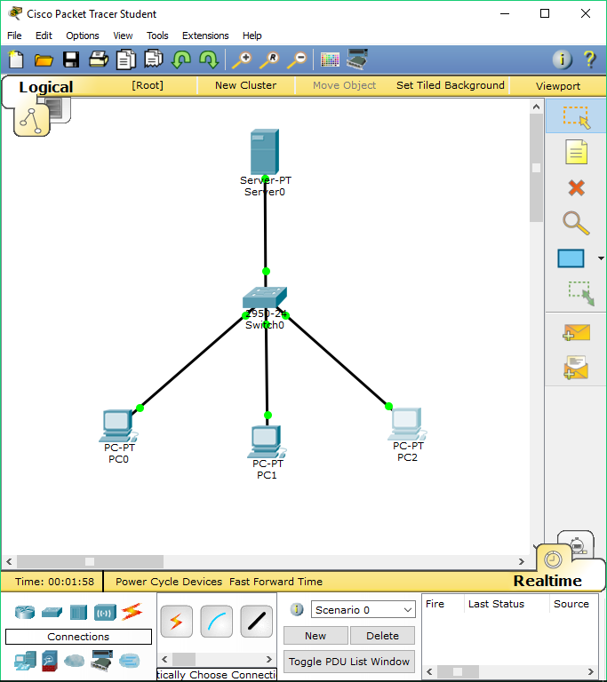
Task: Open the drawing palette icon
Action: tap(330, 59)
